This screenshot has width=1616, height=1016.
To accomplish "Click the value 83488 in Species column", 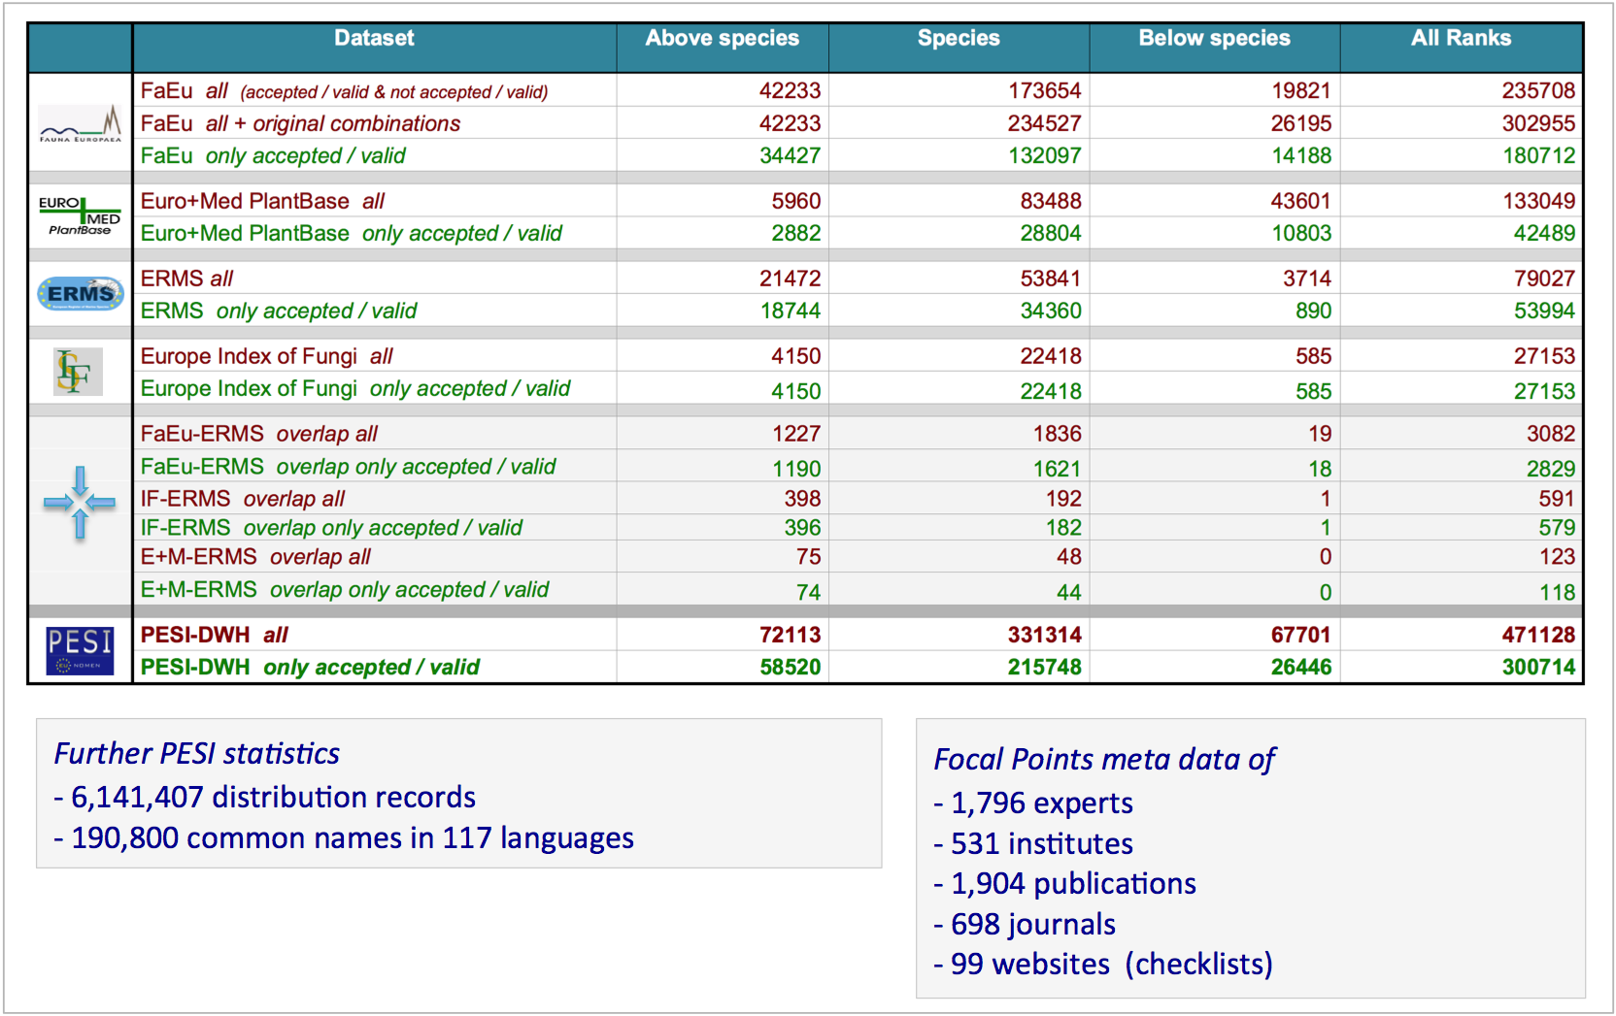I will [1051, 201].
